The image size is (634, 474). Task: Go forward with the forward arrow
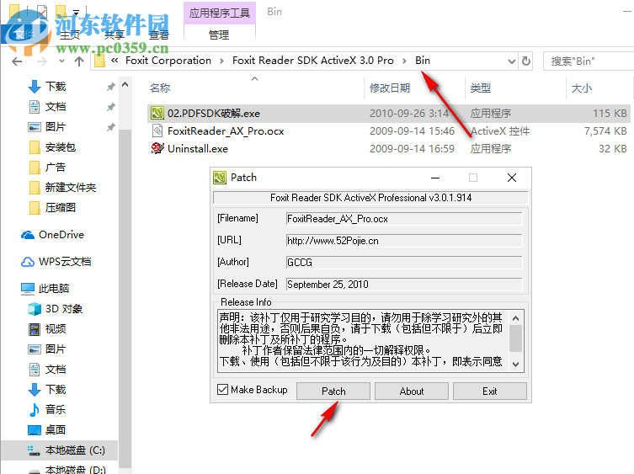(41, 61)
